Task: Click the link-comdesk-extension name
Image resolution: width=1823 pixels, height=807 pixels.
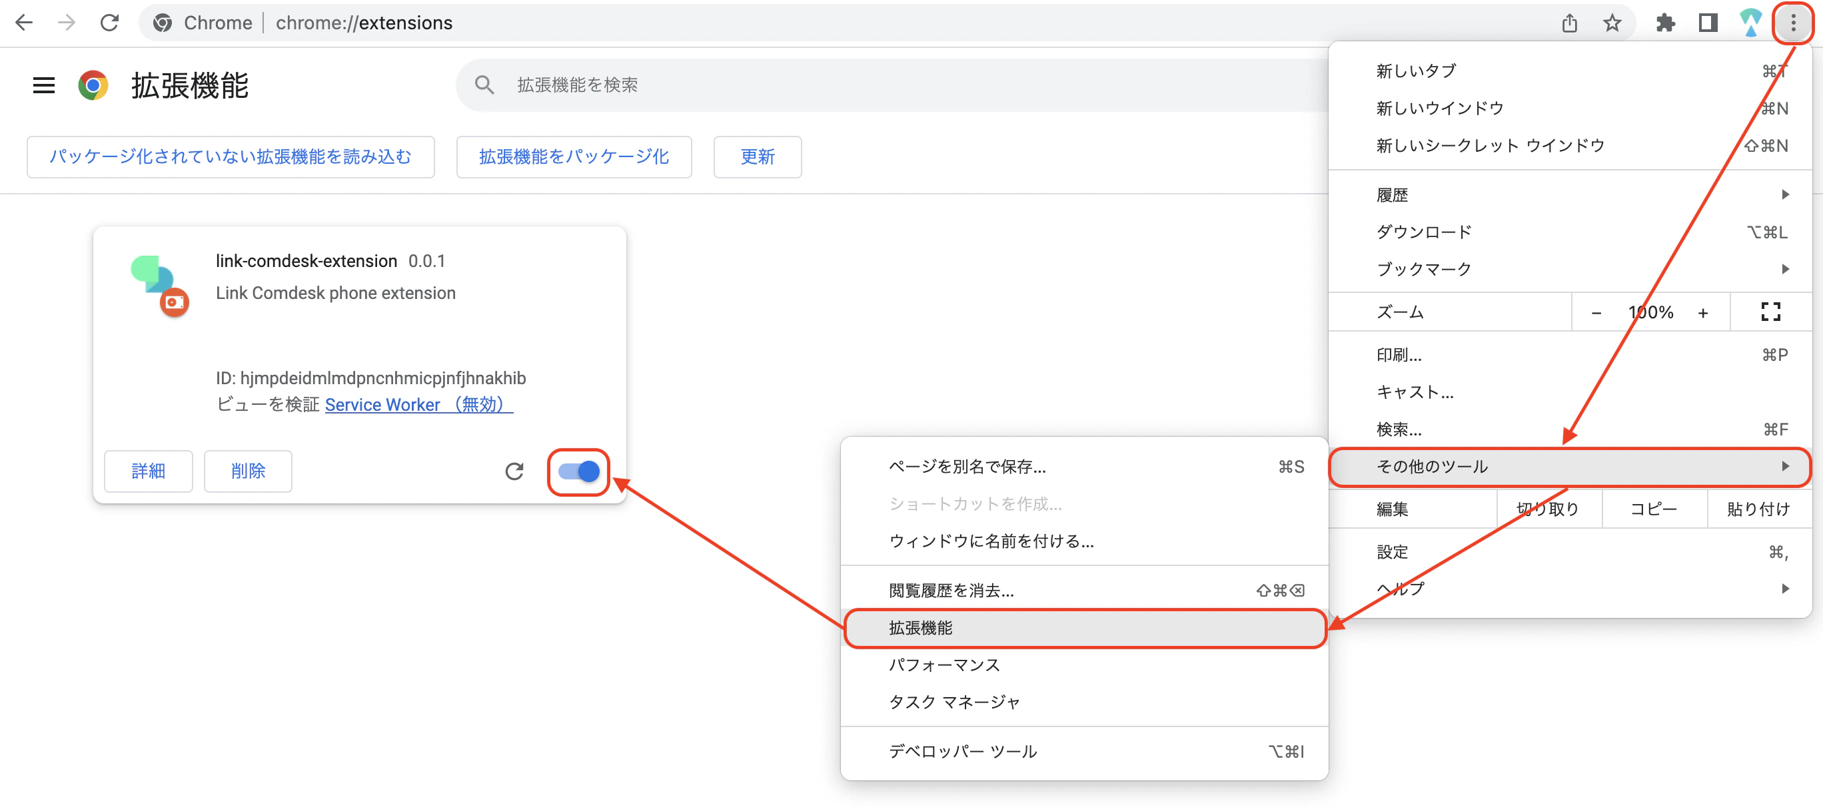Action: coord(306,261)
